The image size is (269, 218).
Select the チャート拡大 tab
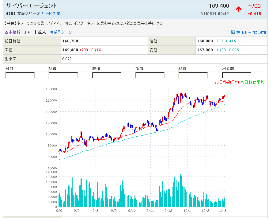(x=35, y=32)
